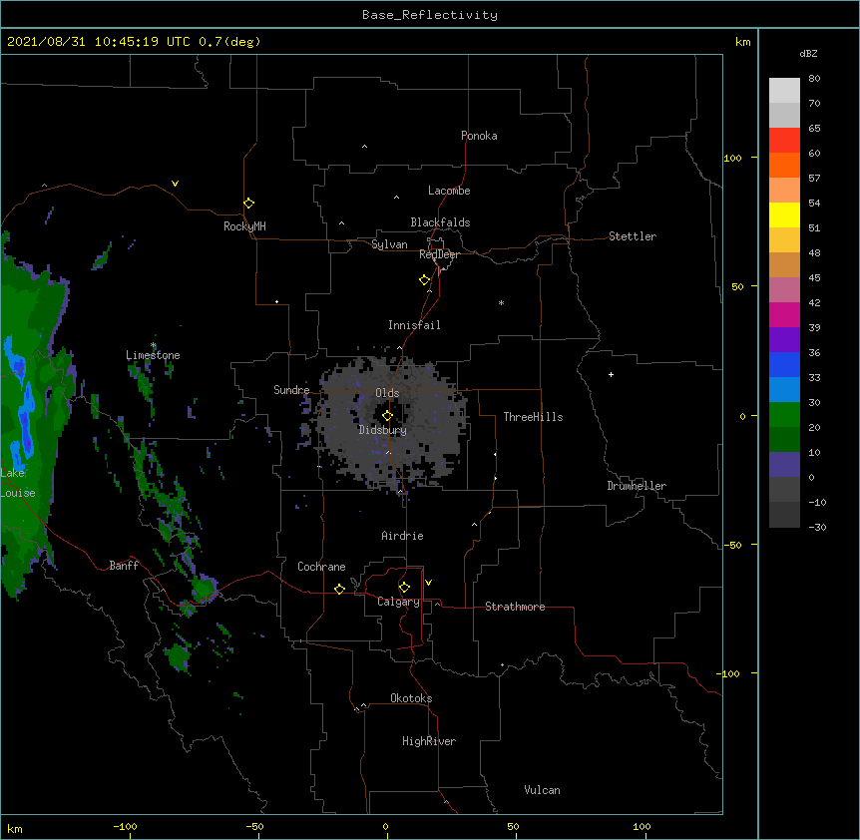Click the Sundre town label
This screenshot has width=860, height=840.
[x=291, y=390]
